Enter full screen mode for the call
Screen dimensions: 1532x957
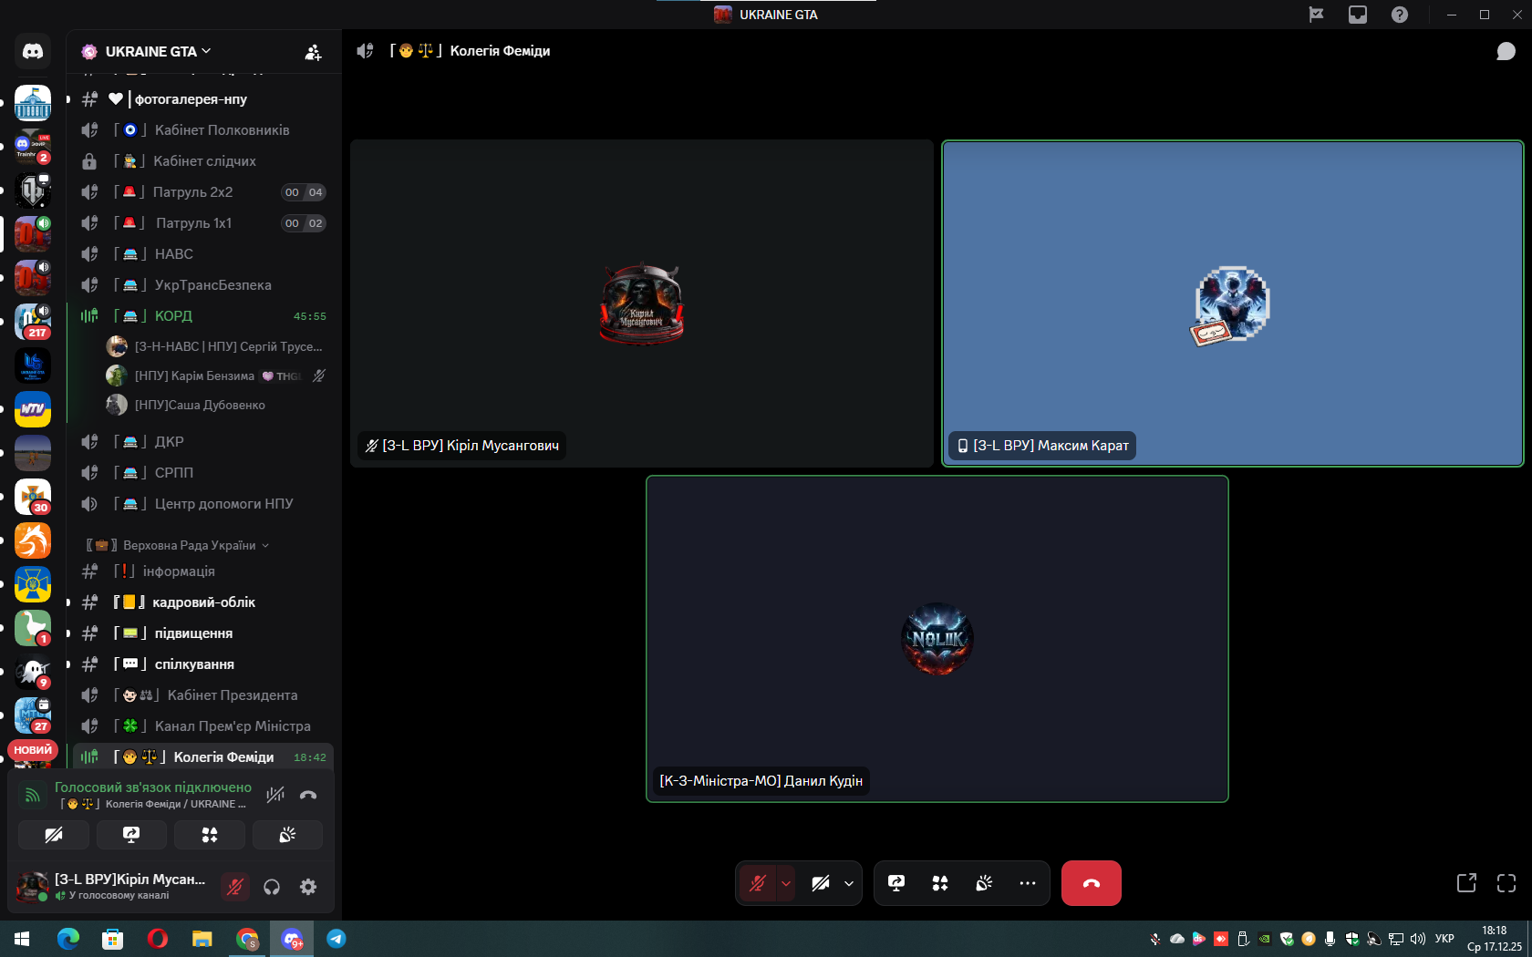[1506, 883]
